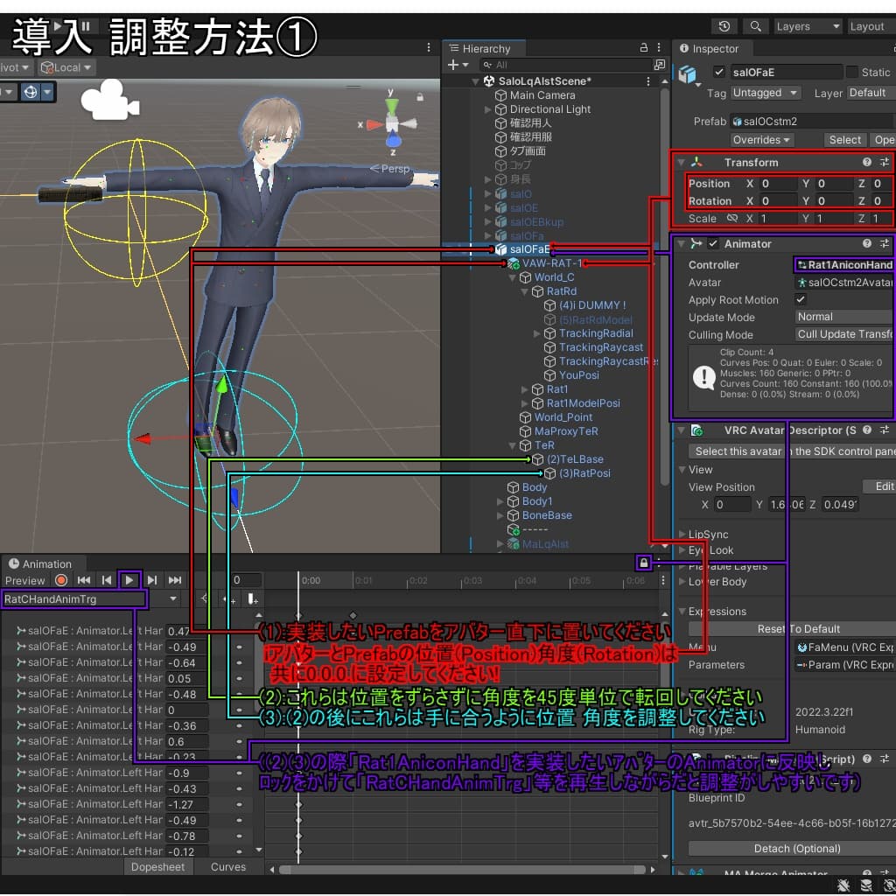Image resolution: width=896 pixels, height=896 pixels.
Task: Open the prefab Overrides dropdown
Action: tap(761, 140)
